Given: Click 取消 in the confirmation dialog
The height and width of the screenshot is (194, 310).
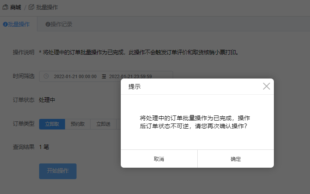Looking at the screenshot, I should pos(159,159).
